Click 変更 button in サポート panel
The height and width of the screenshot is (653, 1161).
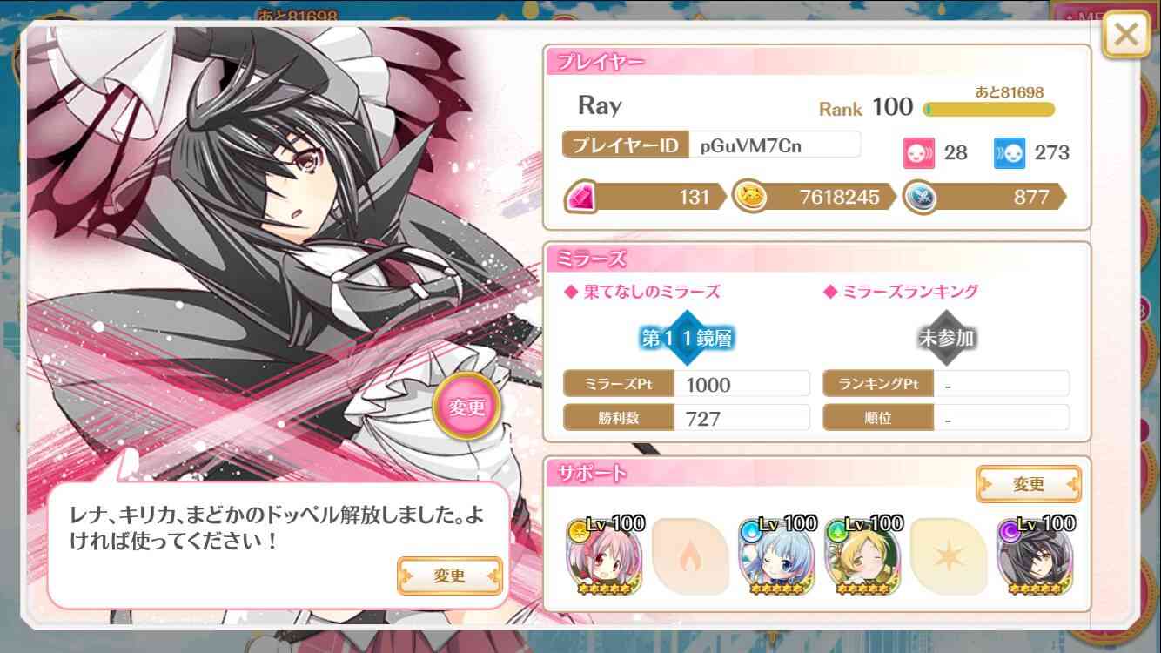click(1029, 484)
